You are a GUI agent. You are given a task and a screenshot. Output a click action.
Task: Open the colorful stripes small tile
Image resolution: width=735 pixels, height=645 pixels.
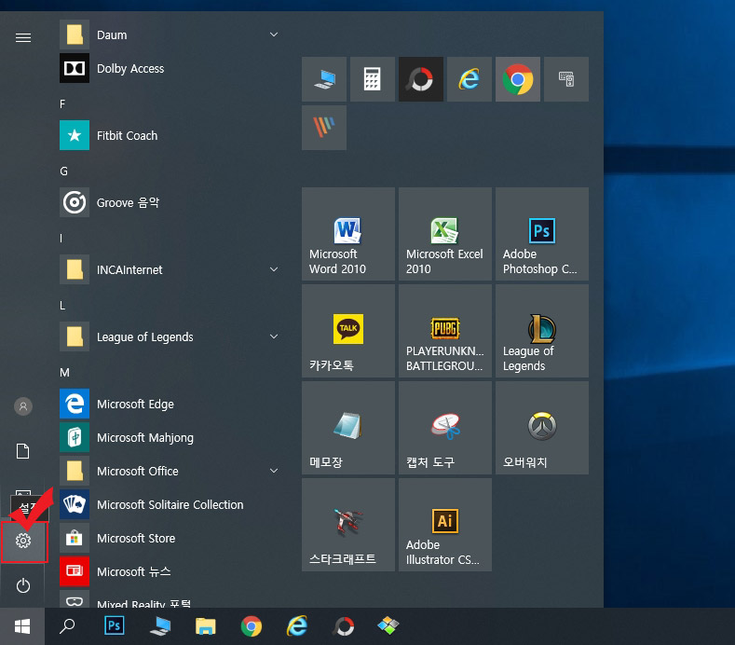324,128
